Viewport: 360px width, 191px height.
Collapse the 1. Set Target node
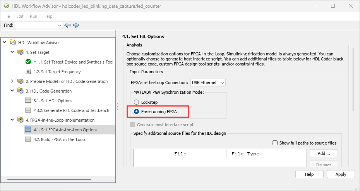pyautogui.click(x=12, y=52)
